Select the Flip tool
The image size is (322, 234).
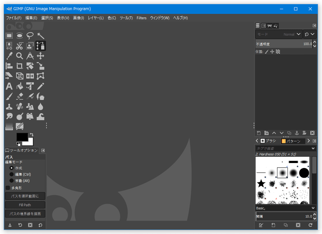(30, 76)
